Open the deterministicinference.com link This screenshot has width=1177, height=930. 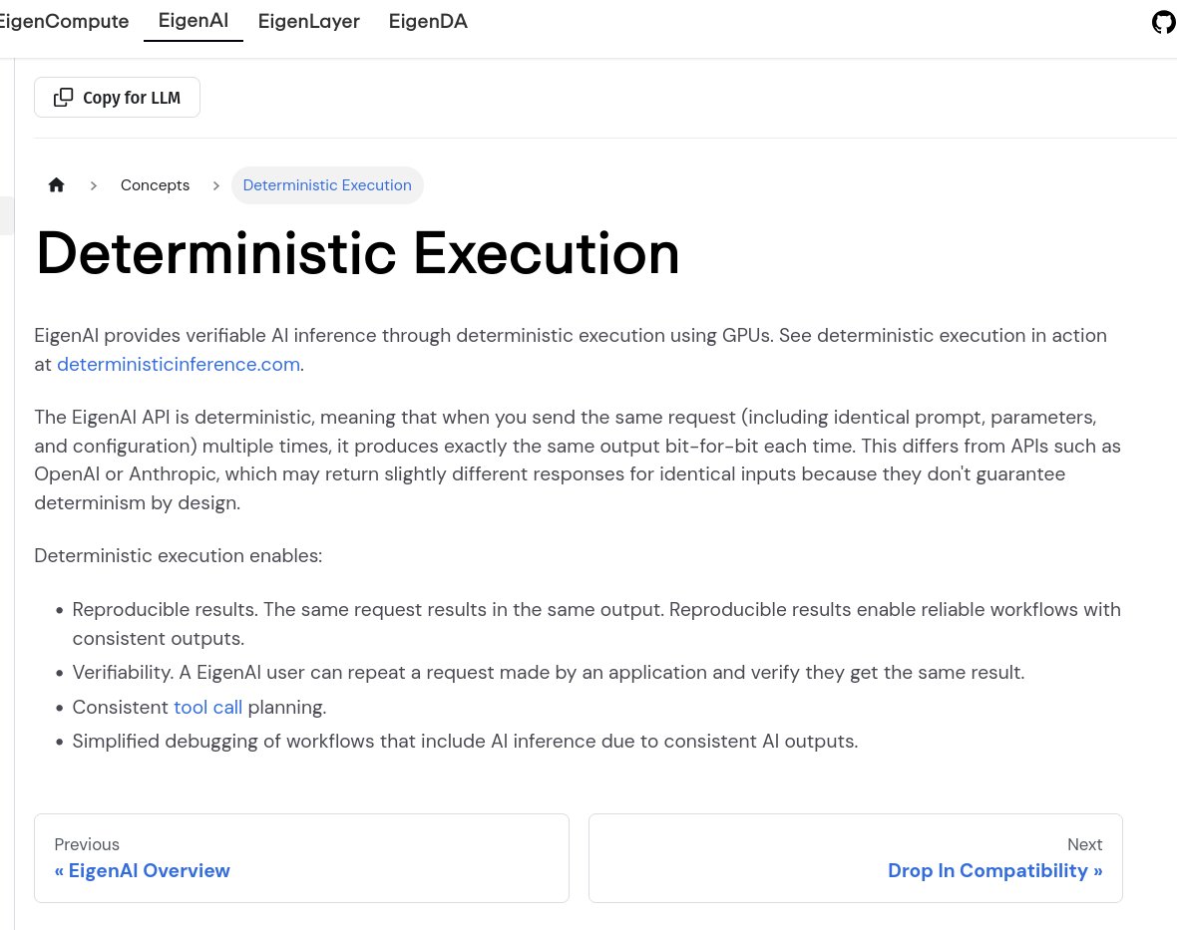pyautogui.click(x=179, y=365)
